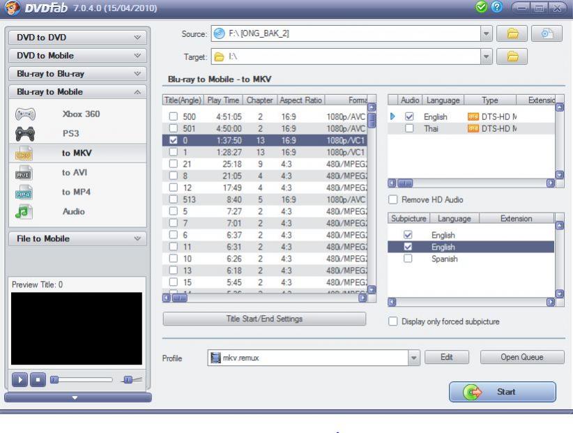Click the MKV file icon
This screenshot has width=573, height=433.
tap(24, 153)
